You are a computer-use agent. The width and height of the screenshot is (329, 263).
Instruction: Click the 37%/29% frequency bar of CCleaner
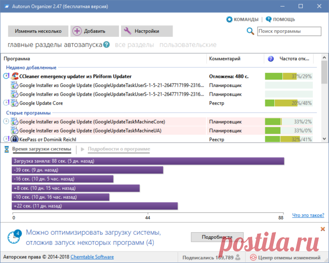[x=289, y=76]
